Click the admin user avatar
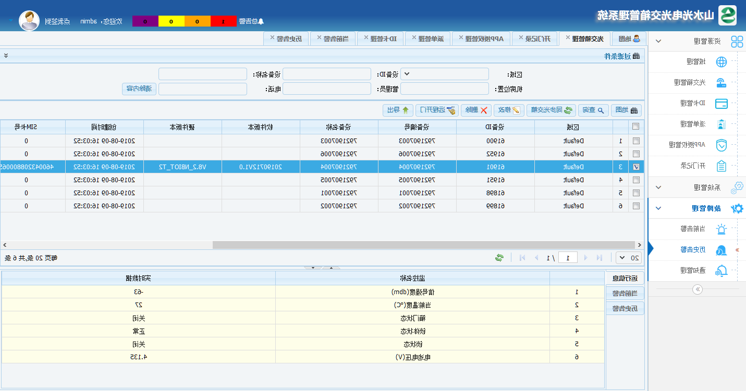 29,20
